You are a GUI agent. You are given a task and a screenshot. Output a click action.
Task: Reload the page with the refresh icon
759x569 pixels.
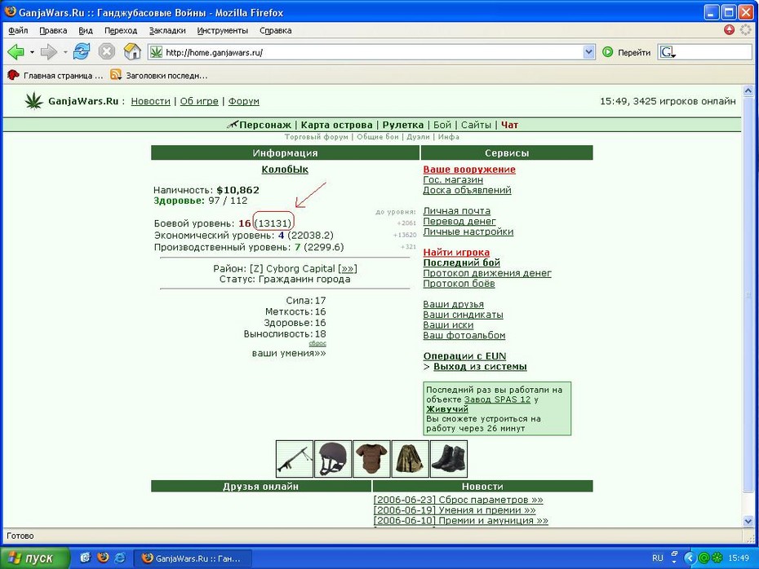pyautogui.click(x=82, y=51)
